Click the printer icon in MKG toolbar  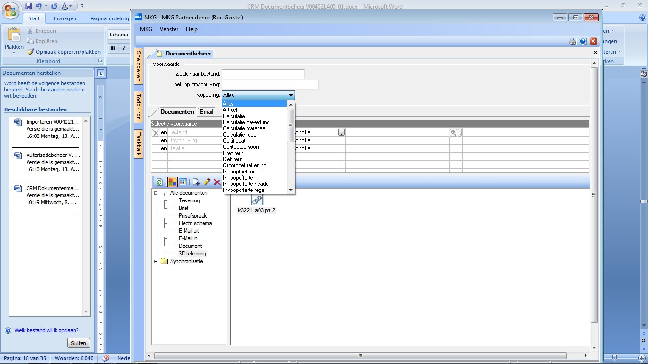[573, 42]
